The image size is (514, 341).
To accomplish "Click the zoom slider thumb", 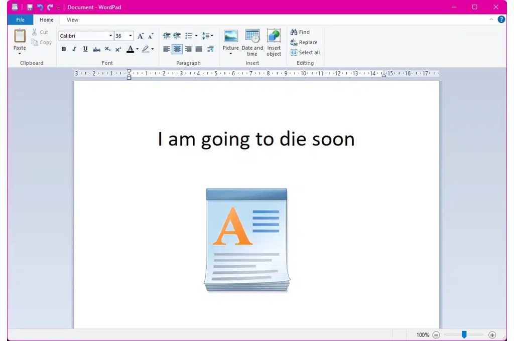I will 464,334.
